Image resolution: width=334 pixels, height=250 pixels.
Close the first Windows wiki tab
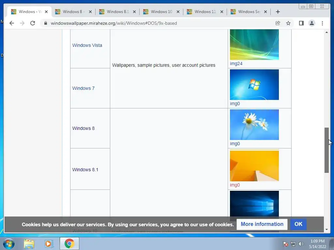click(46, 12)
